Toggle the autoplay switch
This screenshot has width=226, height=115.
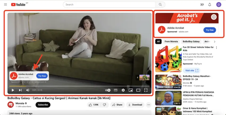click(108, 90)
